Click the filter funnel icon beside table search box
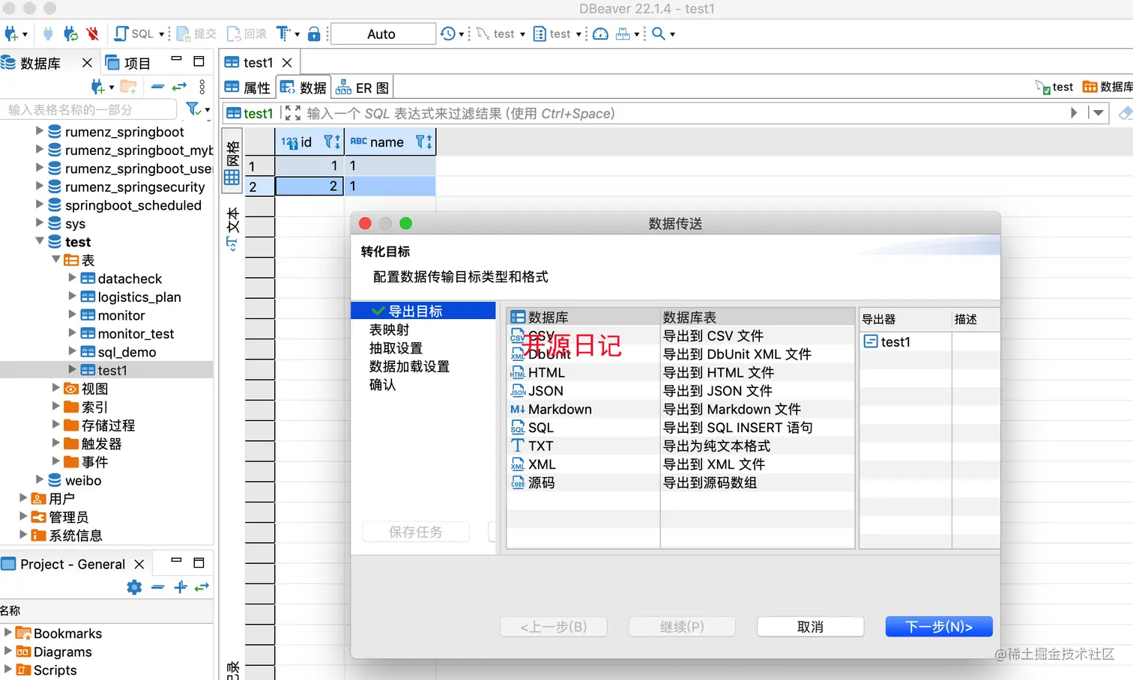 point(193,109)
